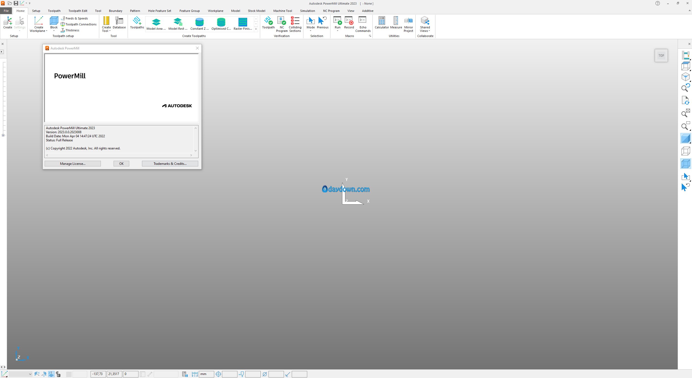Click the Refresh view icon
Screen dimensions: 692x378
[x=686, y=100]
